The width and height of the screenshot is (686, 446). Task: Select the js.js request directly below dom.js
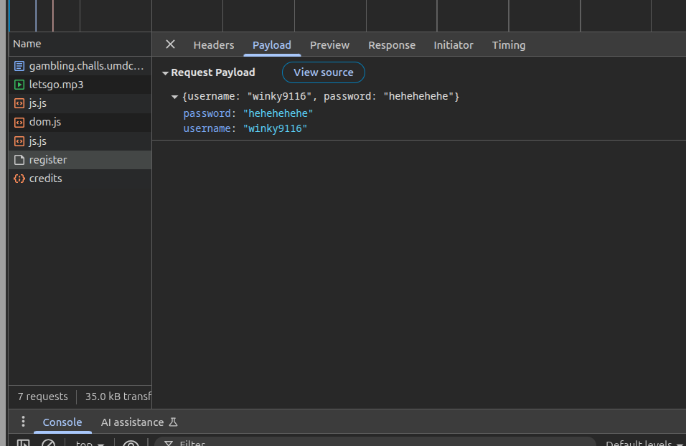click(x=38, y=141)
